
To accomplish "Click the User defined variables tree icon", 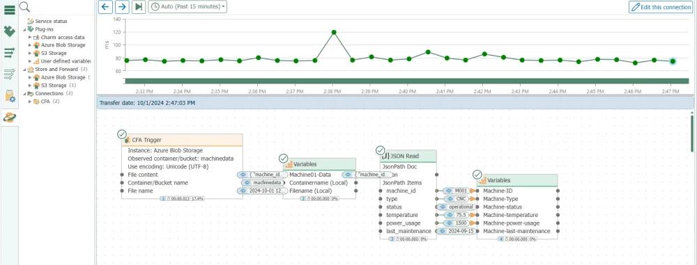I will pos(37,61).
